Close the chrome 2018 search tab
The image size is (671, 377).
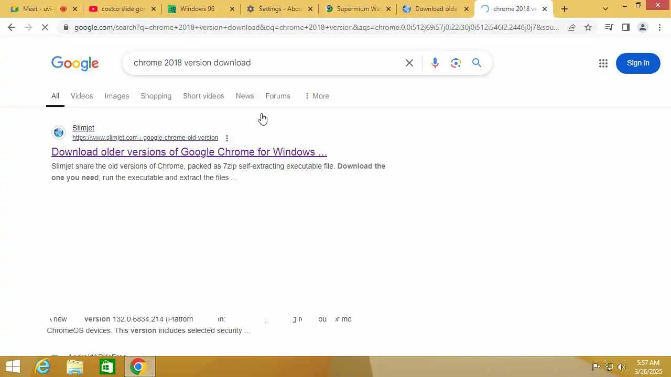point(545,9)
